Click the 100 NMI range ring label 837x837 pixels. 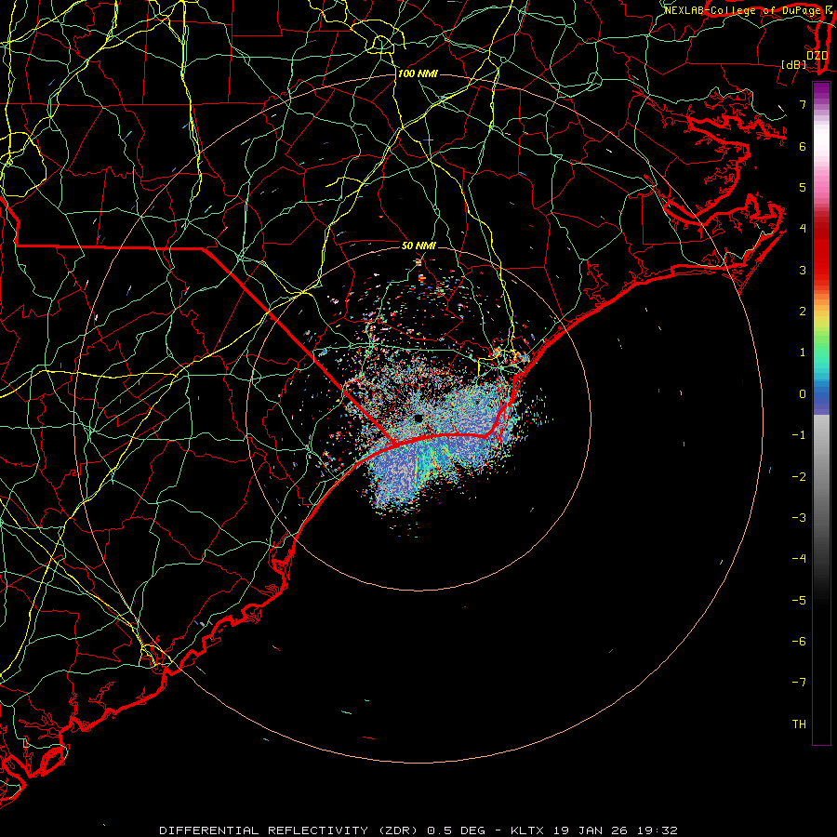[418, 73]
